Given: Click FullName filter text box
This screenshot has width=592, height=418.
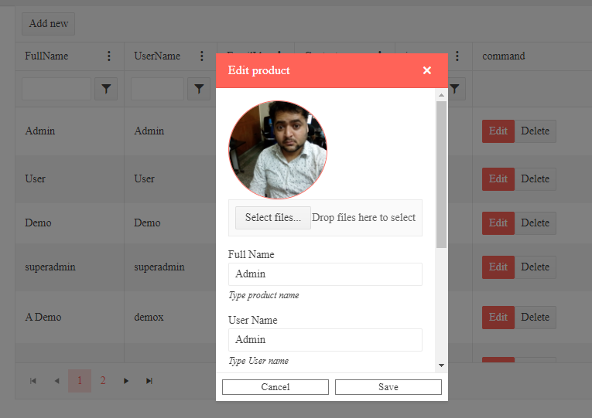Looking at the screenshot, I should coord(56,89).
